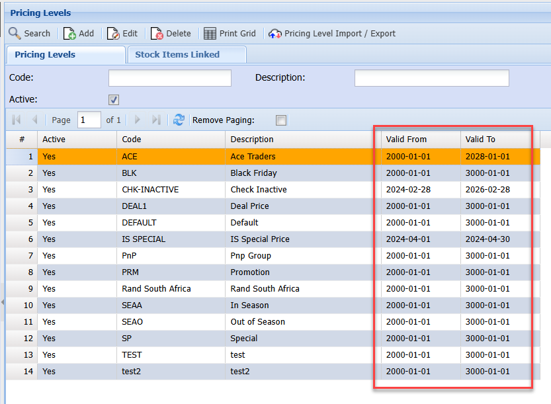This screenshot has width=551, height=404.
Task: Select the Black Friday row
Action: (253, 173)
